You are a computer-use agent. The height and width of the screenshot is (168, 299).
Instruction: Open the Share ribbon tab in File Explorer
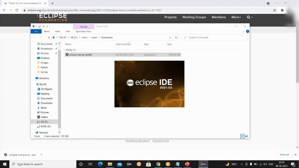57,31
